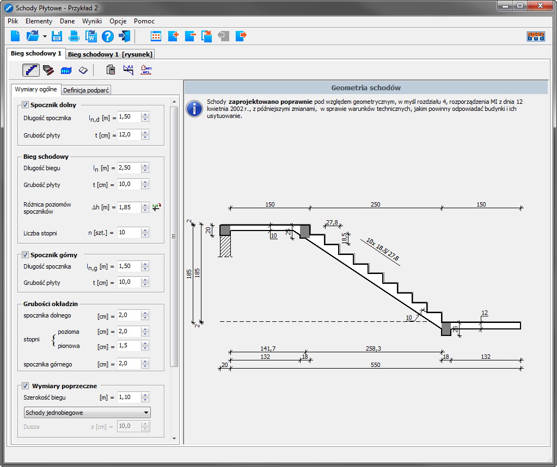Click the Print icon in the toolbar

pos(74,36)
